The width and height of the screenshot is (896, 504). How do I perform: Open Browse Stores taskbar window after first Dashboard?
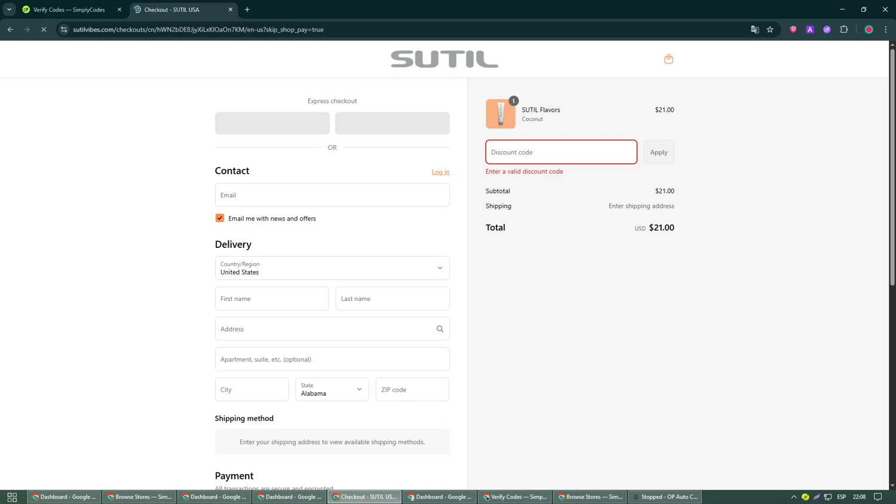[140, 497]
